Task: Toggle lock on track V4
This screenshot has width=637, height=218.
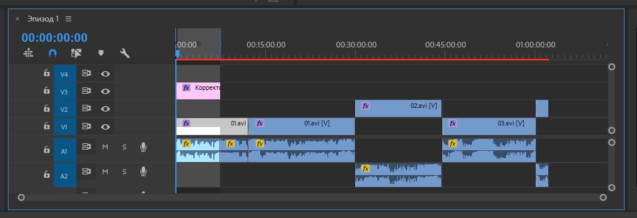Action: point(47,73)
